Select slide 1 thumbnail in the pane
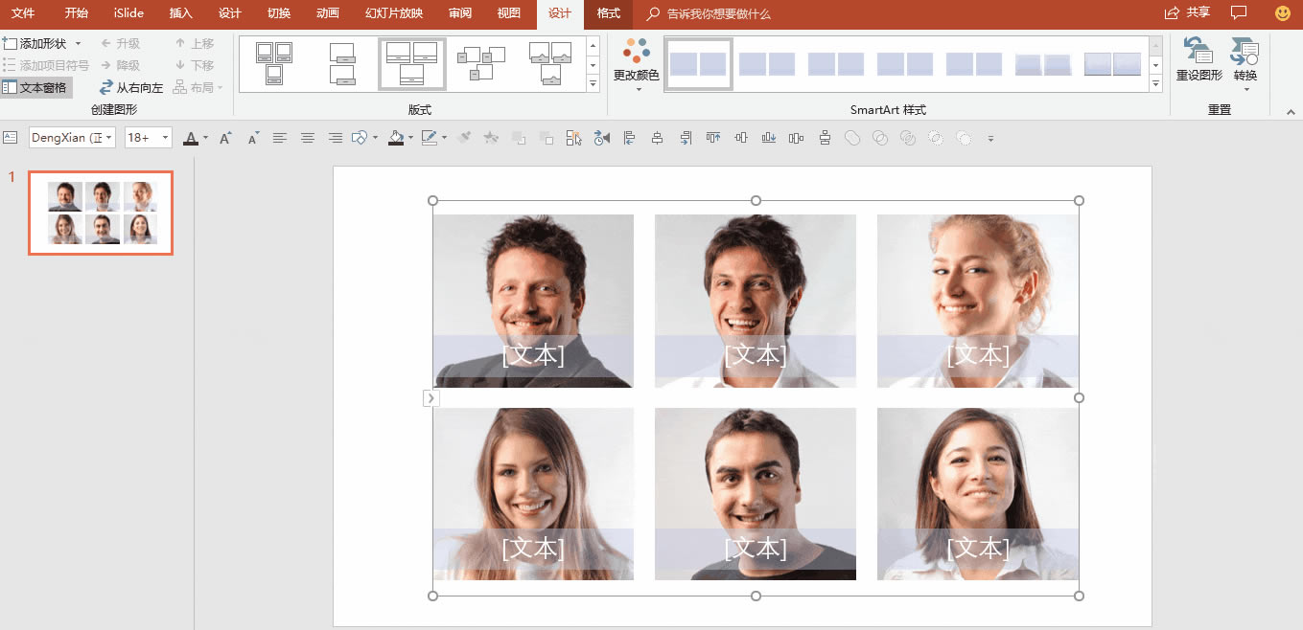The width and height of the screenshot is (1303, 630). coord(101,213)
